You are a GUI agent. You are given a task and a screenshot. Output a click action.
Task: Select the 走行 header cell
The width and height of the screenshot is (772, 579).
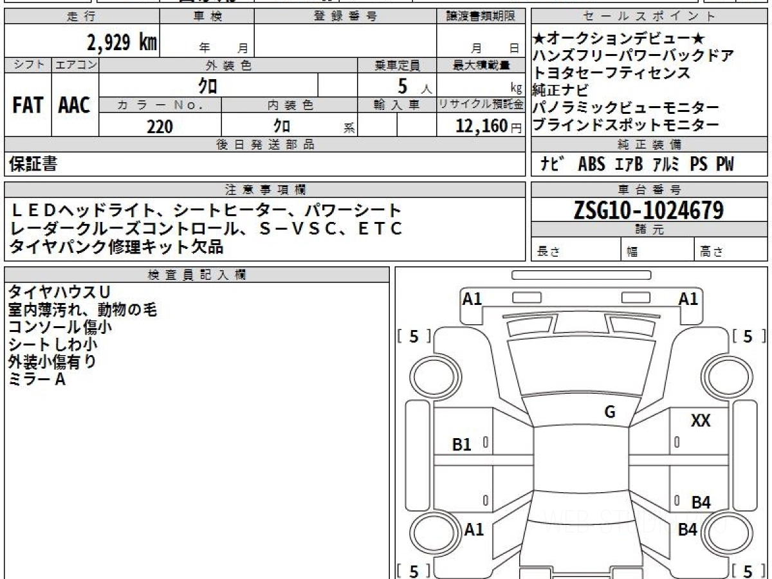81,17
